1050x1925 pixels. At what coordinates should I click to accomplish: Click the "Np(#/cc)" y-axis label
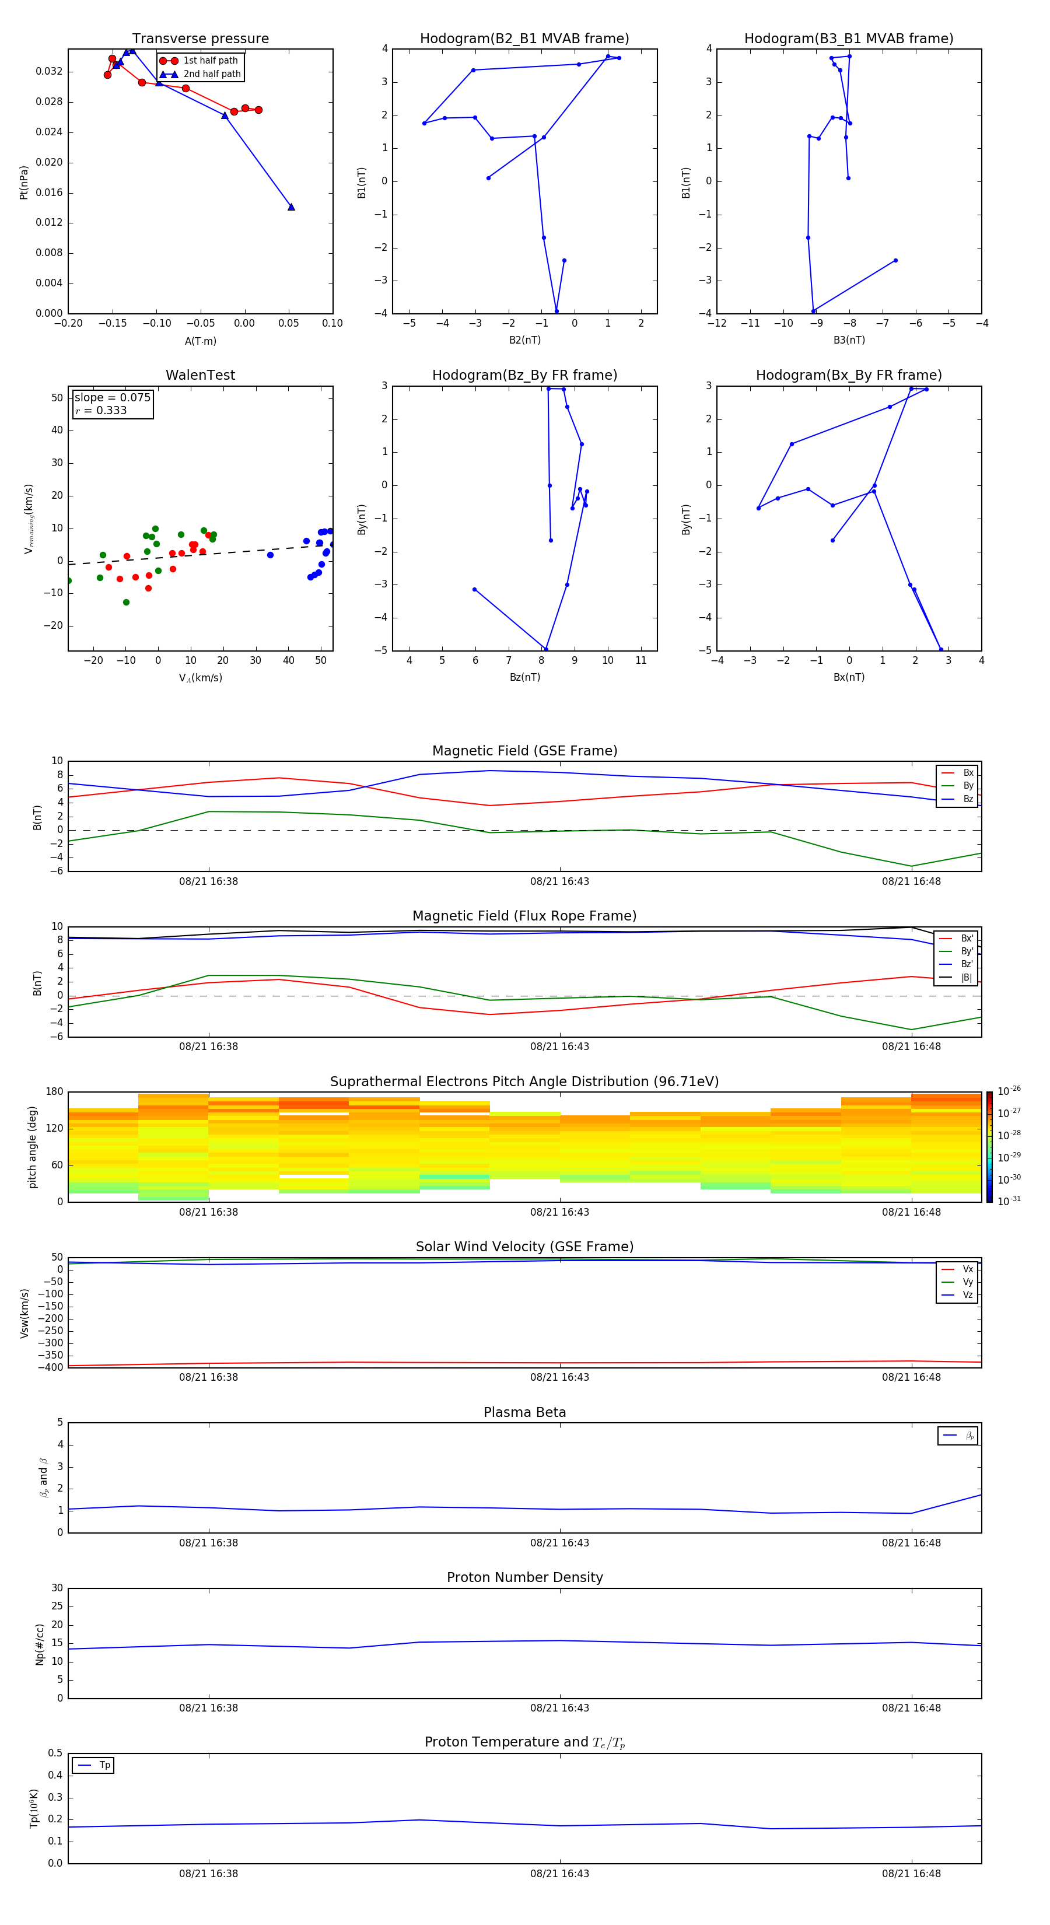coord(40,1644)
